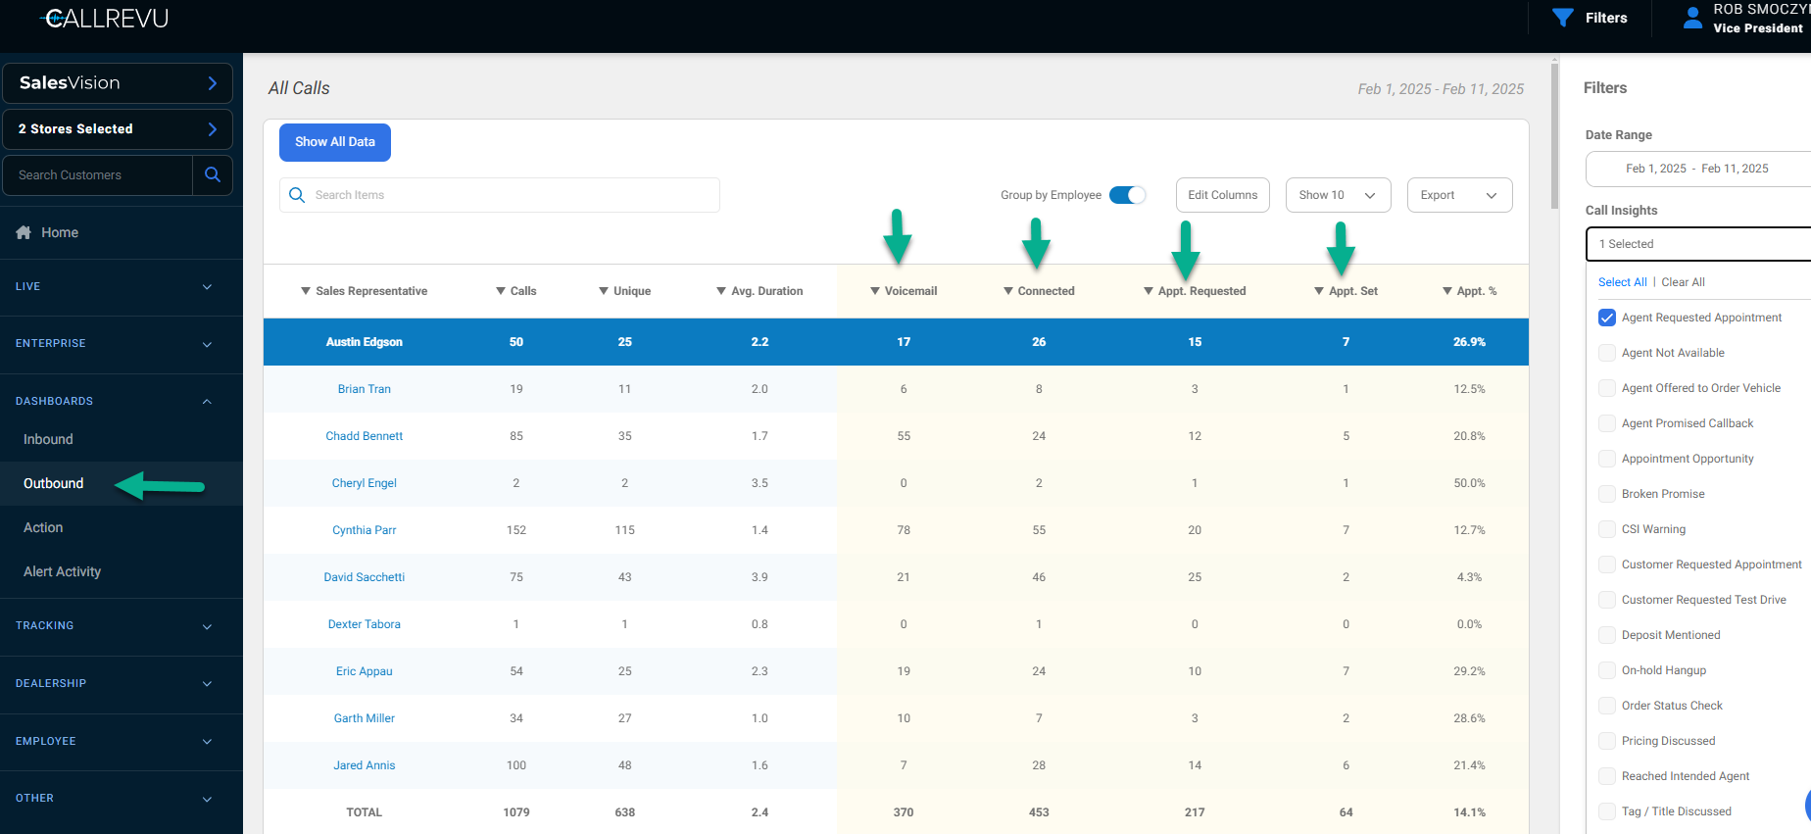Click the Appt. Set column sort triangle
Viewport: 1811px width, 834px height.
[1319, 291]
